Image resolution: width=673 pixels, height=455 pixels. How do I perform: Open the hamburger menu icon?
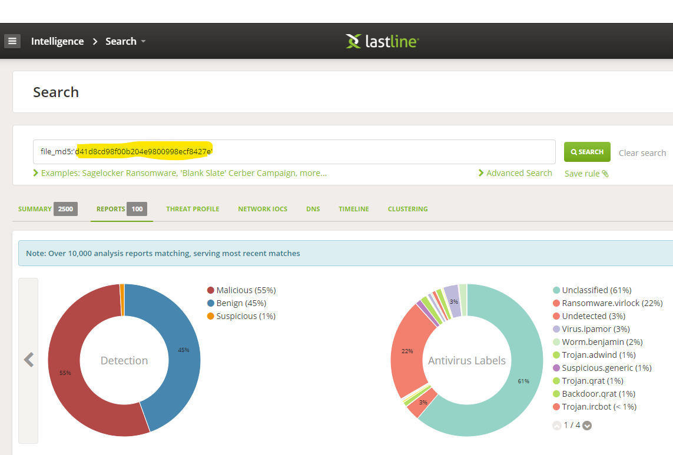pyautogui.click(x=12, y=41)
